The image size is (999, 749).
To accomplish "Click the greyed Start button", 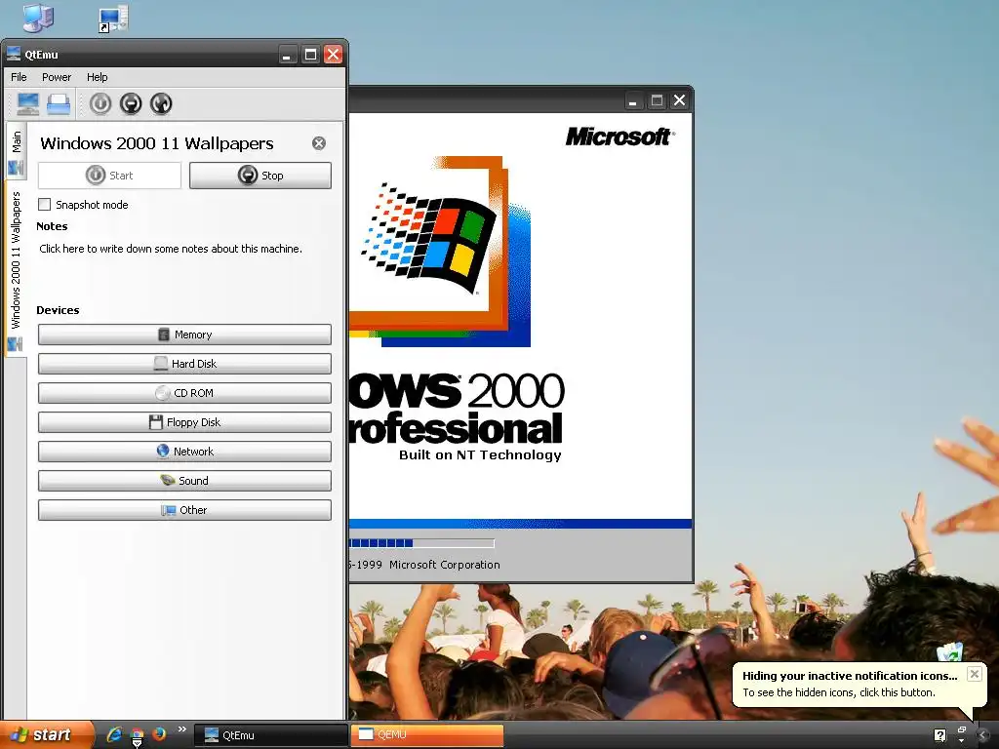I will pyautogui.click(x=109, y=176).
